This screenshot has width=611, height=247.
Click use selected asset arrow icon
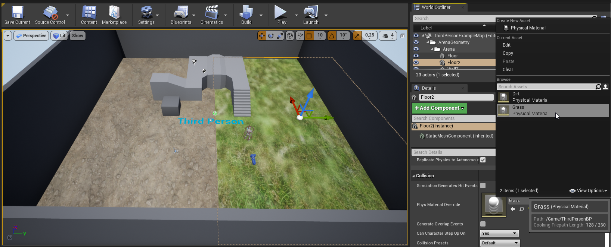[513, 209]
